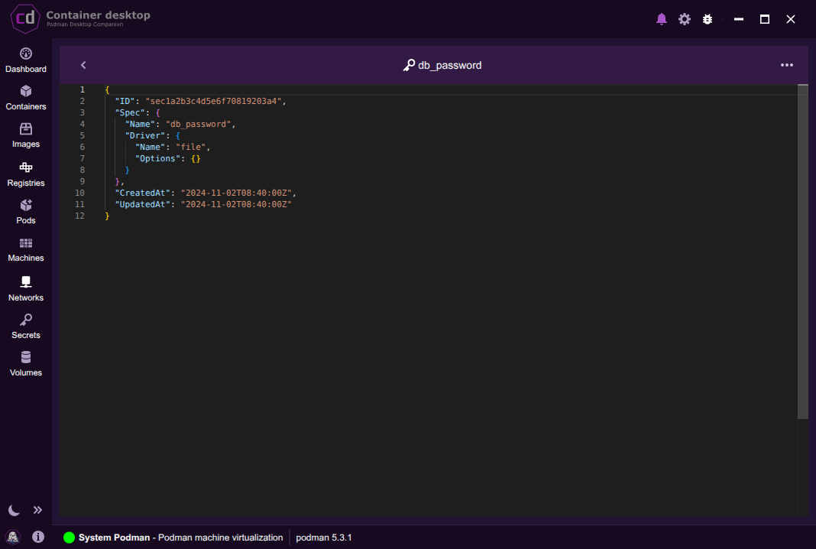The height and width of the screenshot is (549, 816).
Task: Open the Dashboard sidebar section
Action: 25,60
